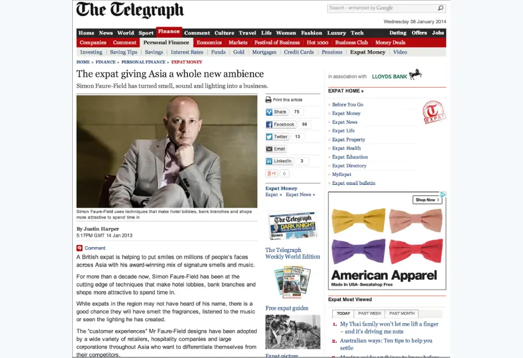Click the Email envelope icon

[269, 149]
